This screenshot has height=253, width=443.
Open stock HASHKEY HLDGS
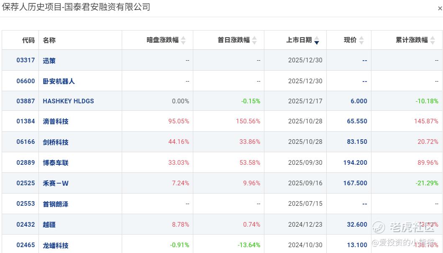[x=68, y=101]
